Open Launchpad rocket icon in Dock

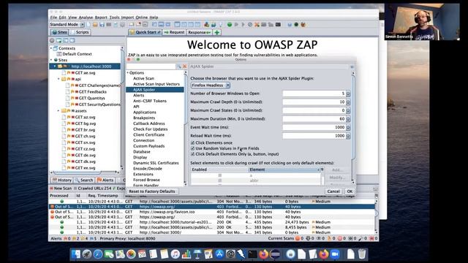click(x=87, y=254)
